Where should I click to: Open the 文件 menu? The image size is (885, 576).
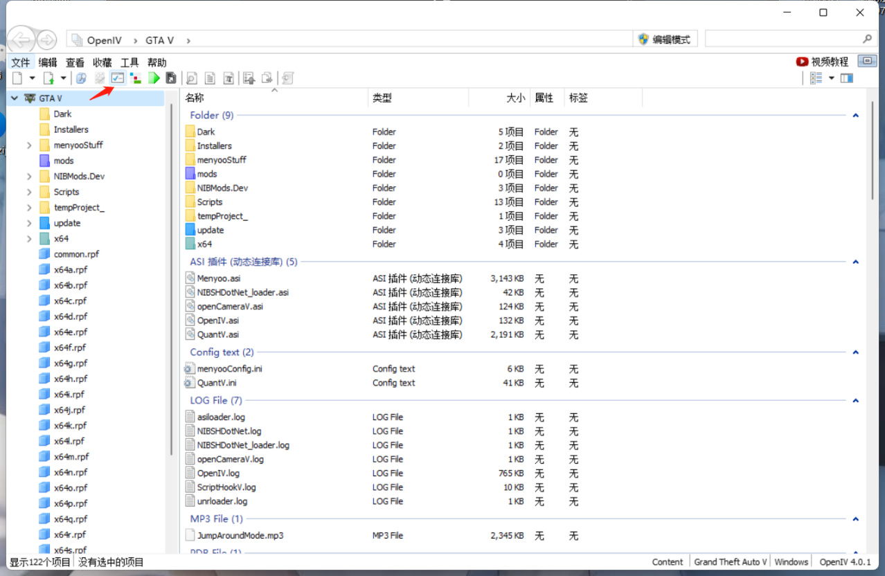(21, 62)
